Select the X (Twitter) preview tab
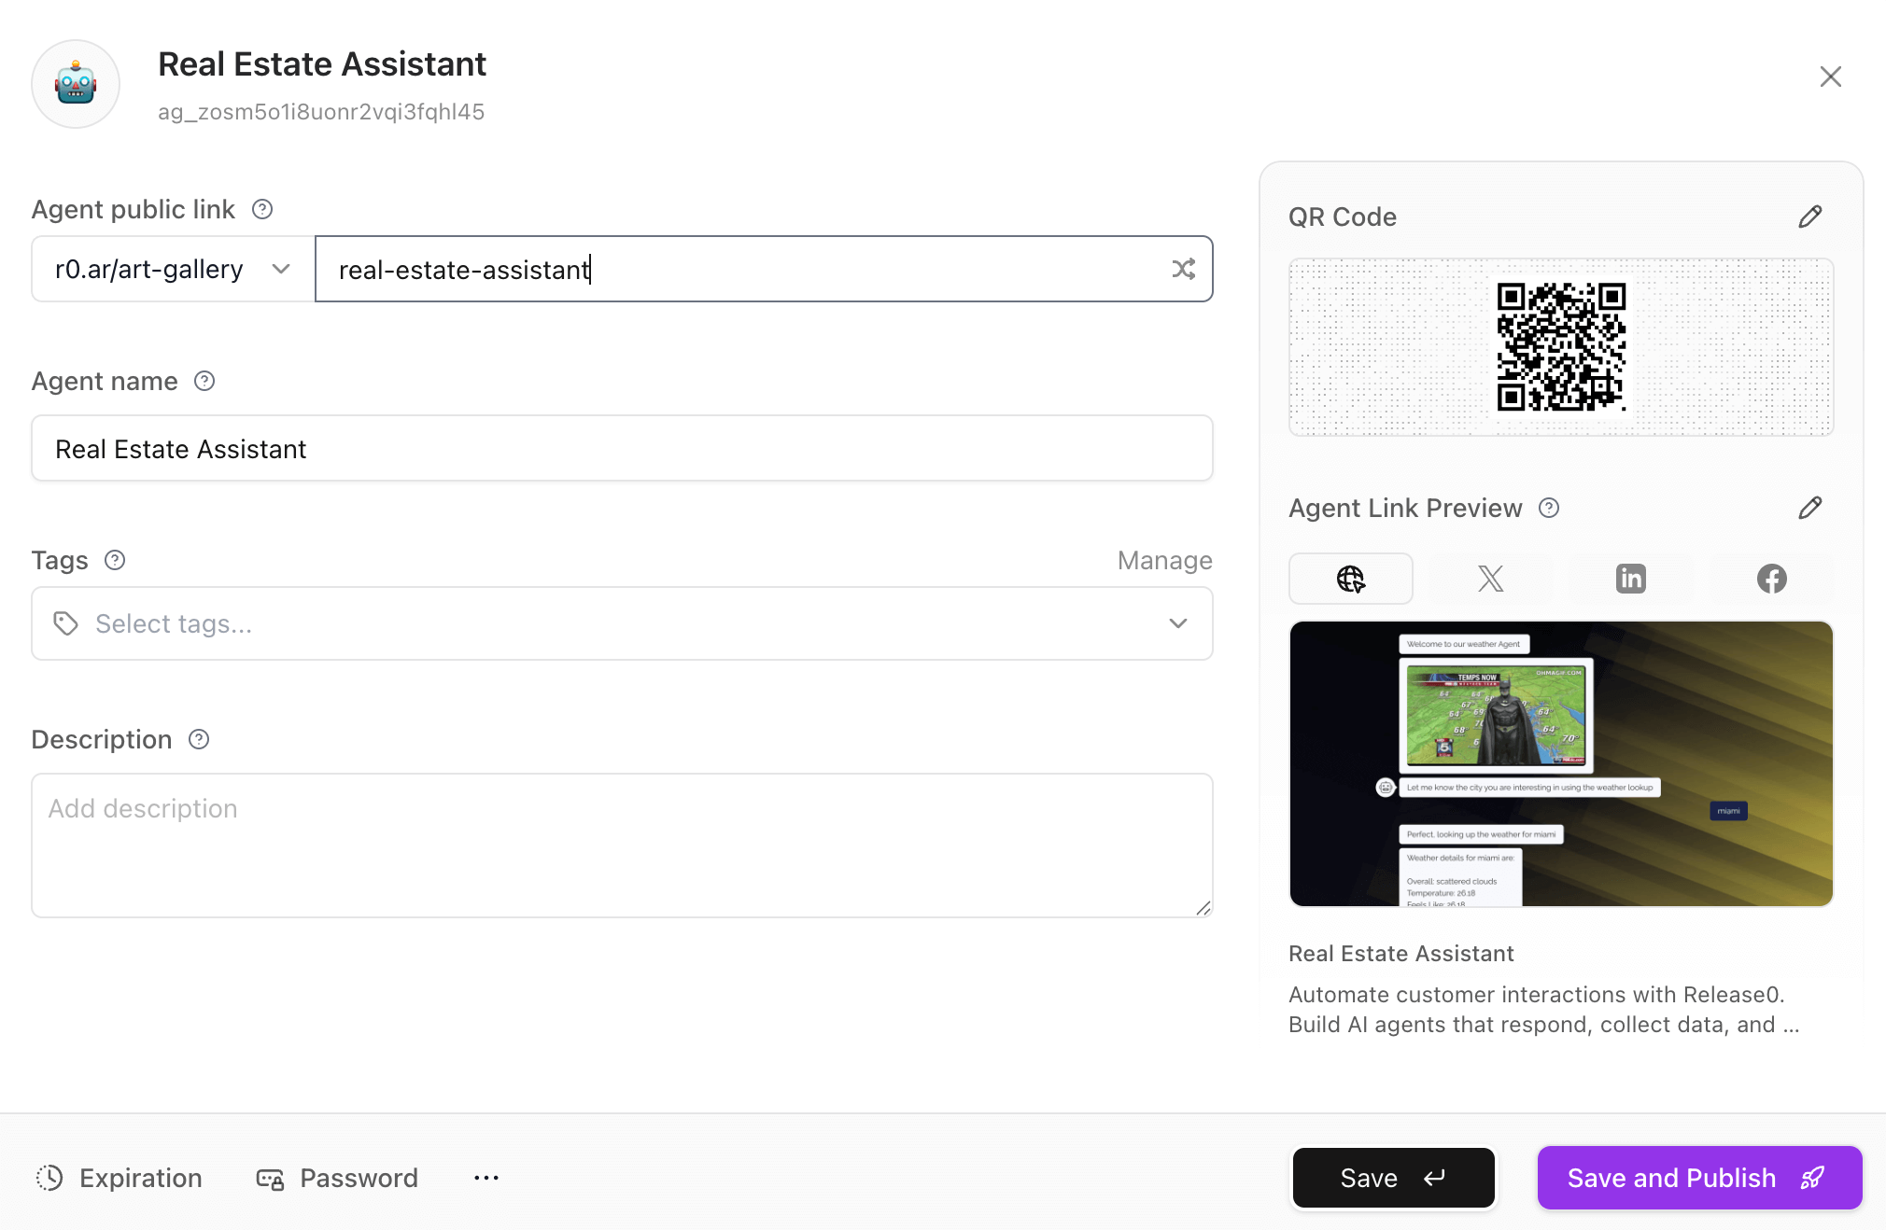The width and height of the screenshot is (1886, 1230). pos(1490,579)
